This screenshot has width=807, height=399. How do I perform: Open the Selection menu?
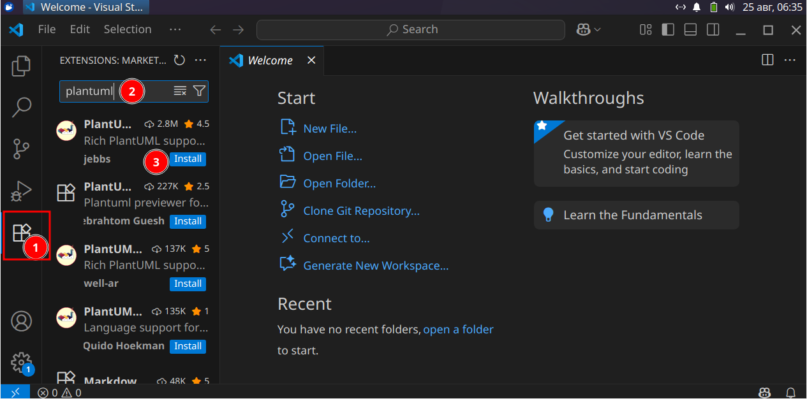(128, 29)
